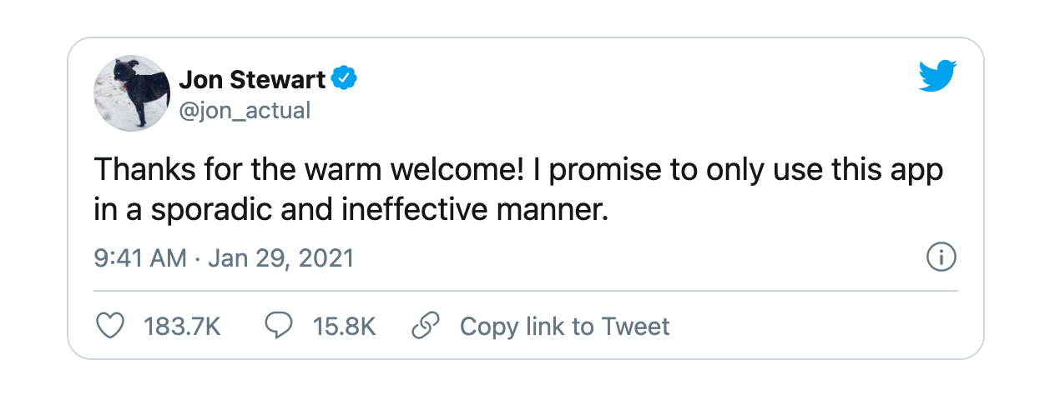
Task: Select "Copy link to Tweet" text
Action: 564,327
